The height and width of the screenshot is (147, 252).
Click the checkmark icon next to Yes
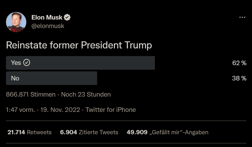(27, 63)
